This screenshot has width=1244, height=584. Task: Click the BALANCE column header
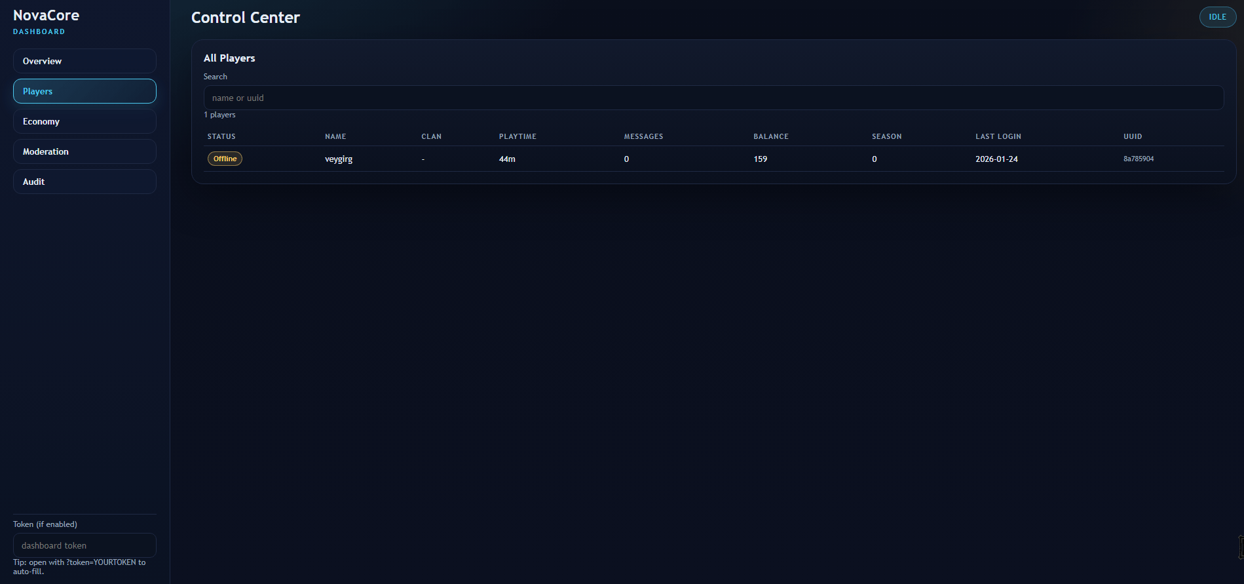click(x=770, y=136)
